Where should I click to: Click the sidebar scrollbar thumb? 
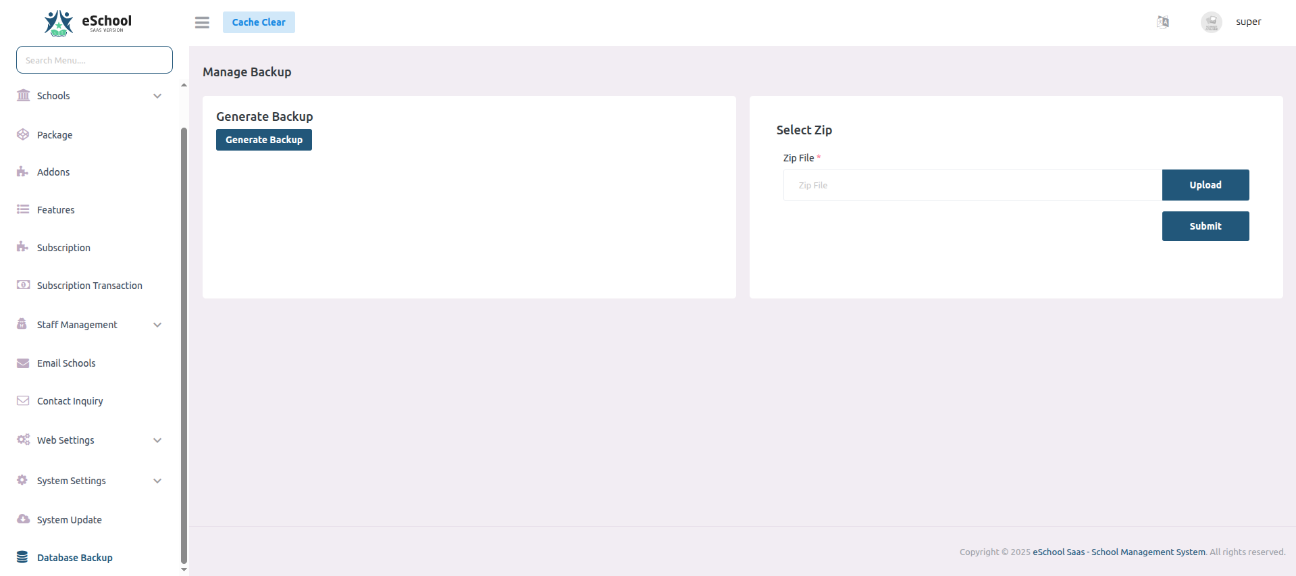tap(184, 344)
